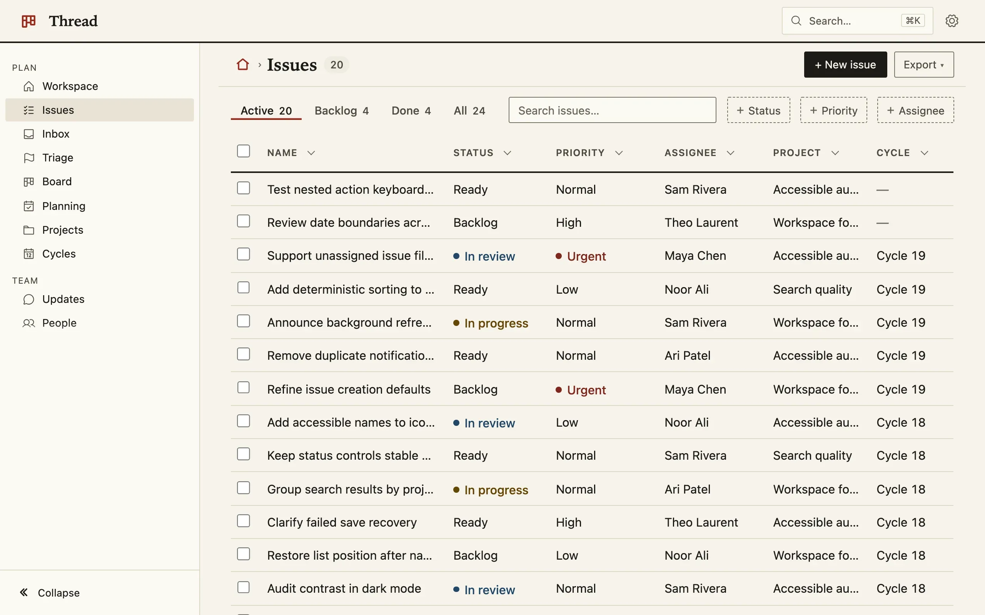Click 'Ari Patel' in Remove duplicate notificatio row
The height and width of the screenshot is (615, 985).
pyautogui.click(x=688, y=356)
